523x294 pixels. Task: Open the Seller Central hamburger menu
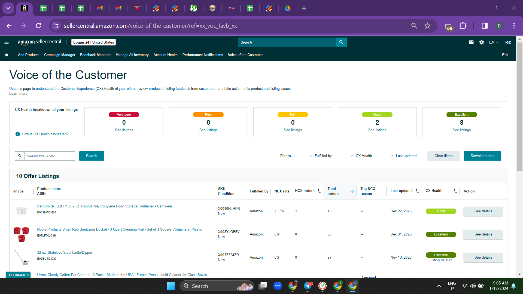tap(7, 42)
